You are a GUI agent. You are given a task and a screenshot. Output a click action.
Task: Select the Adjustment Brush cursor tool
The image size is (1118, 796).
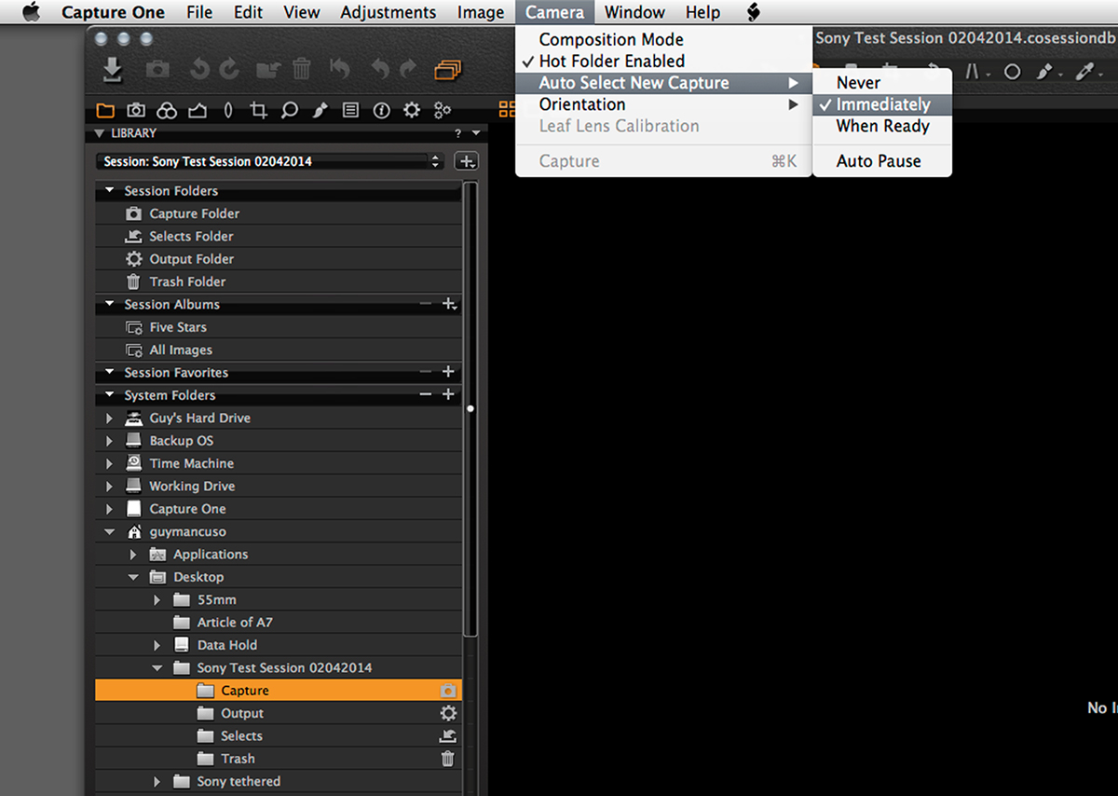[1046, 72]
